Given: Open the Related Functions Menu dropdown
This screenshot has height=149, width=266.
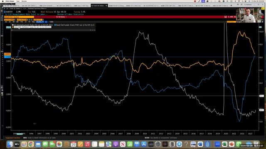Looking at the screenshot, I should [37, 8].
